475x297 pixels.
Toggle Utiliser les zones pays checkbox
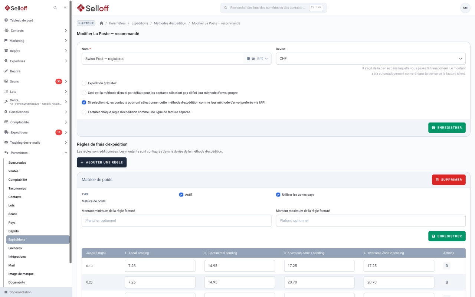[x=278, y=195]
